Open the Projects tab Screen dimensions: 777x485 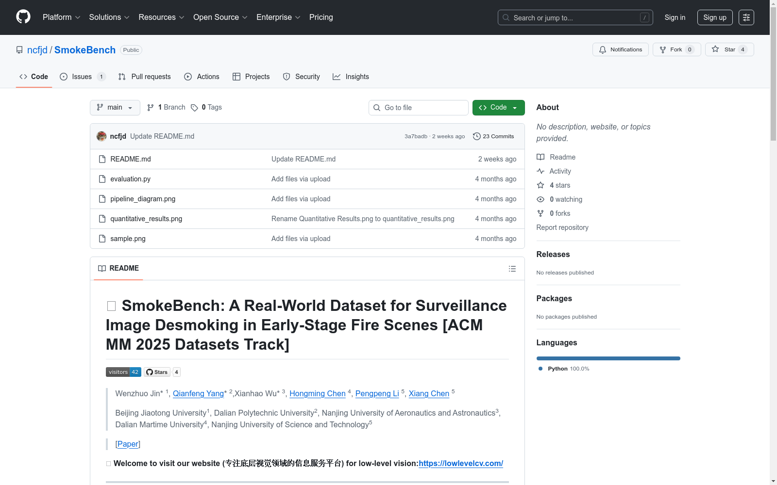251,77
